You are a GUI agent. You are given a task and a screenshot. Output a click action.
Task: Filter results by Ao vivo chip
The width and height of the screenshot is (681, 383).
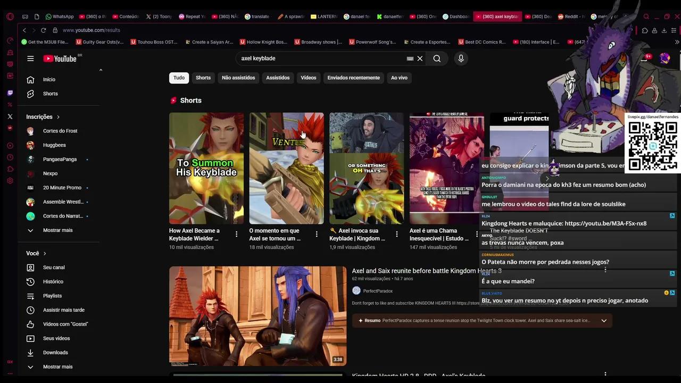pyautogui.click(x=399, y=78)
